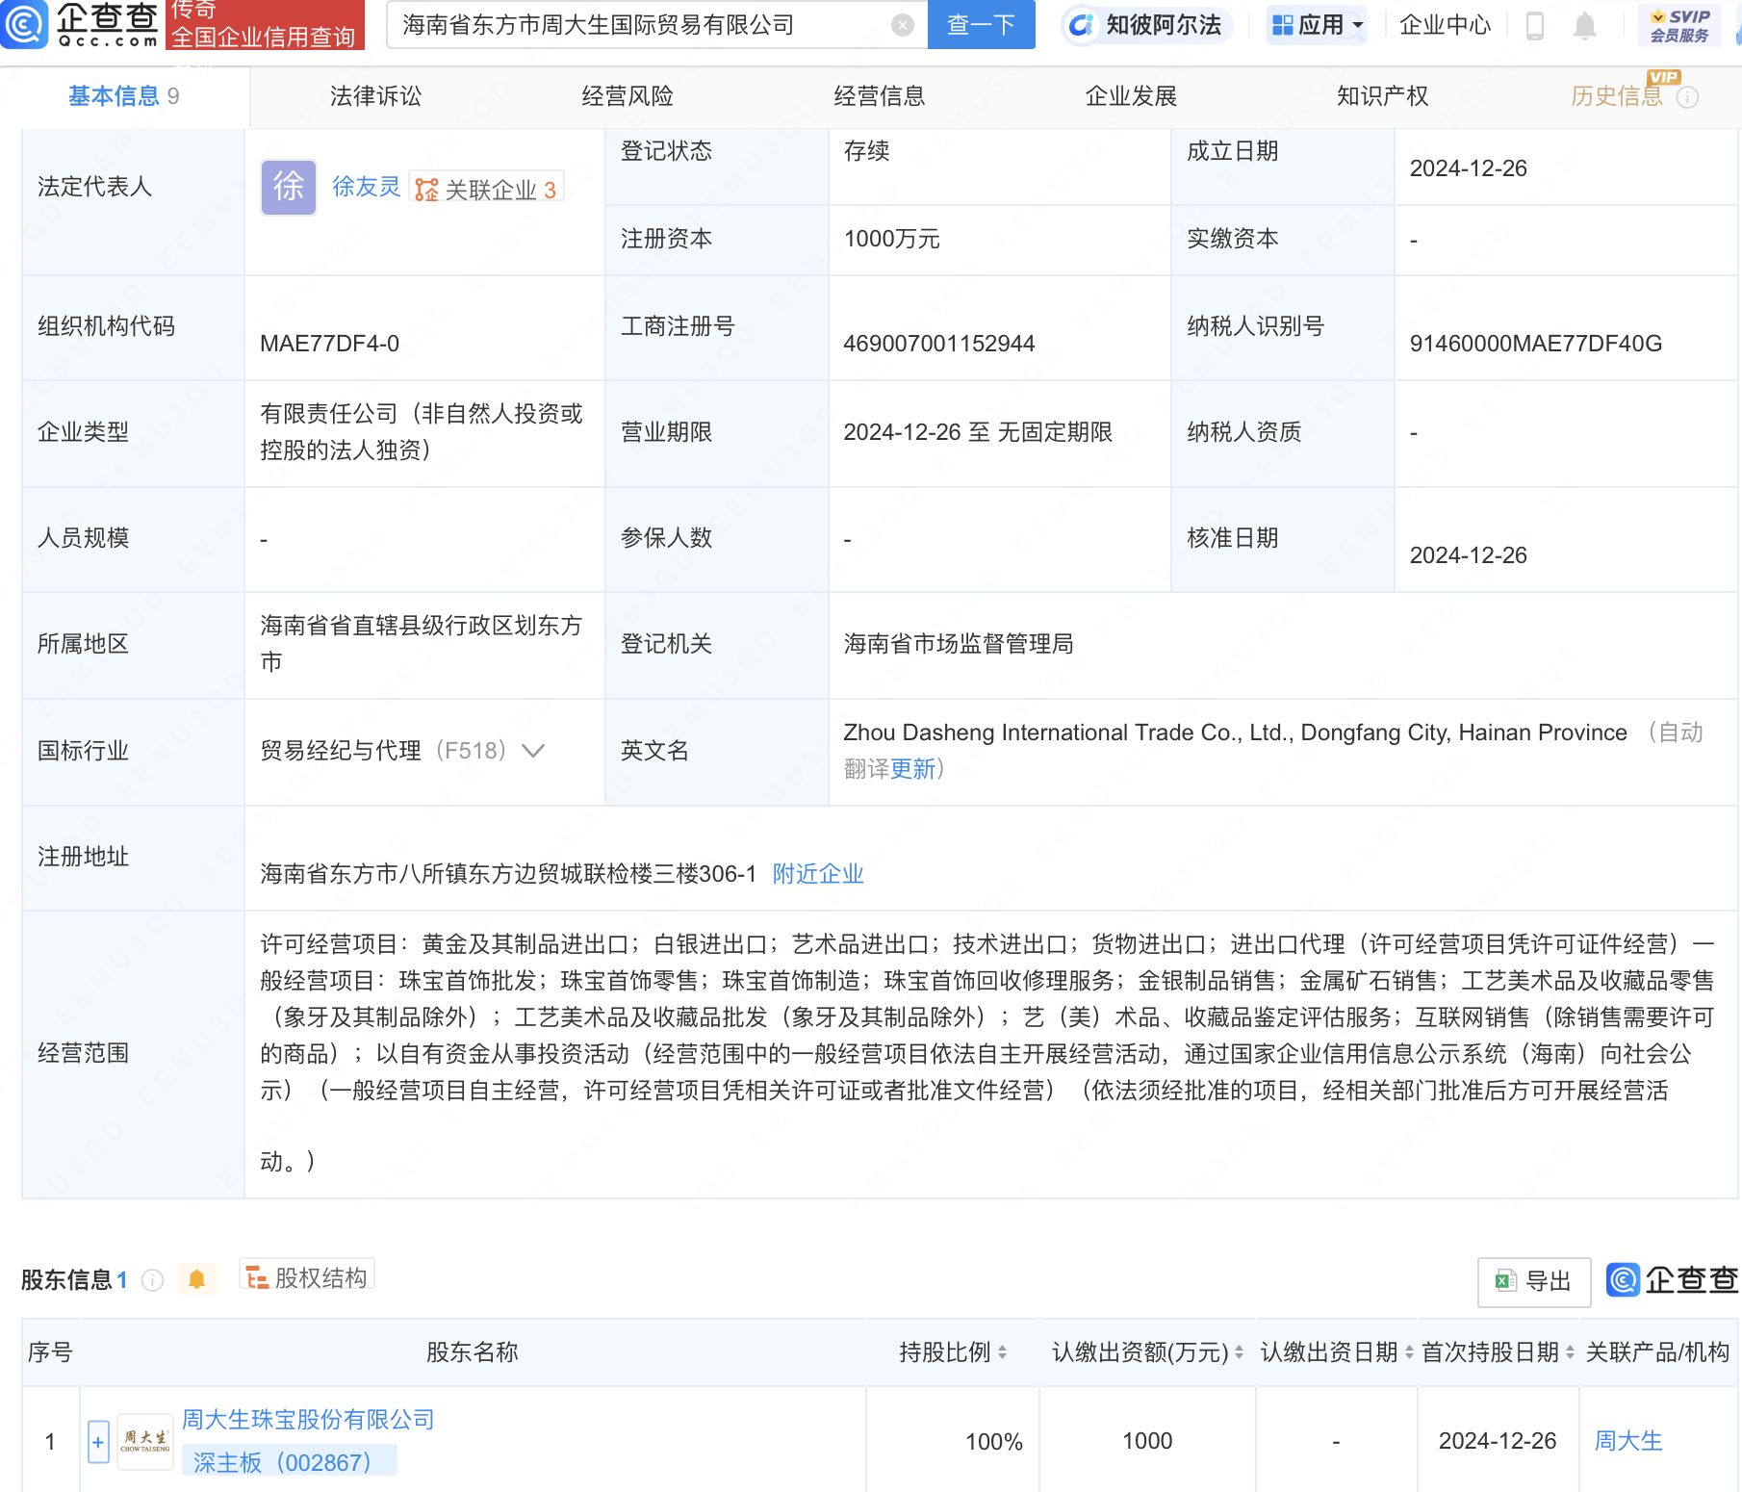Switch to the 经营风险 tab

628,96
